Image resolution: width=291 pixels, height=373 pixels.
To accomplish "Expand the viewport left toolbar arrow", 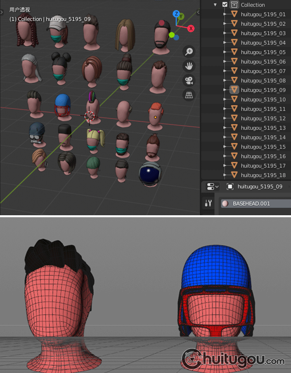I will [x=2, y=12].
